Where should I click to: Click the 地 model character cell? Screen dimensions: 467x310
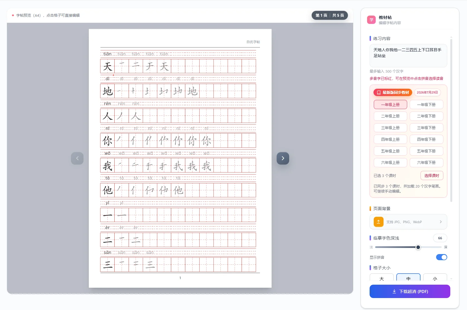(x=107, y=91)
